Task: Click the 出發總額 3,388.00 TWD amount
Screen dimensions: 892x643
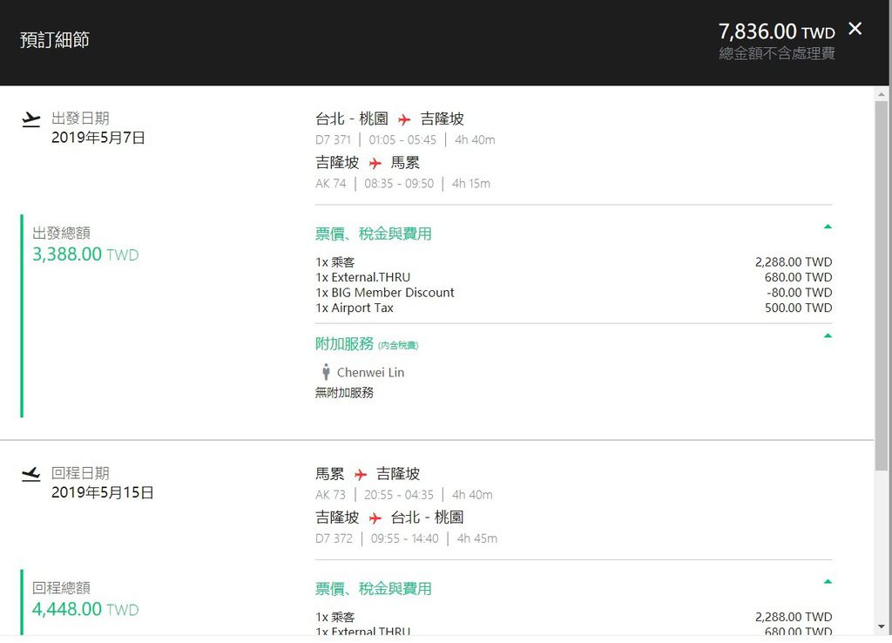Action: tap(84, 255)
